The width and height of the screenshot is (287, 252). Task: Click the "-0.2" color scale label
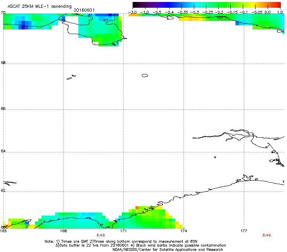point(219,12)
